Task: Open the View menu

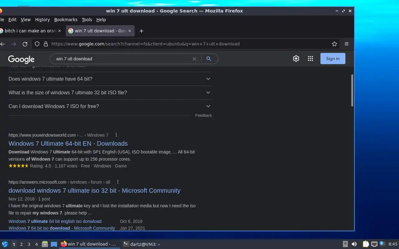Action: (x=26, y=20)
